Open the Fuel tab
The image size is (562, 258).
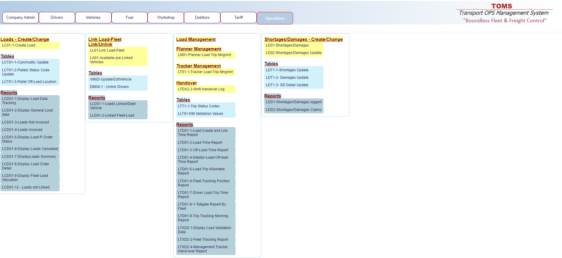[x=130, y=18]
